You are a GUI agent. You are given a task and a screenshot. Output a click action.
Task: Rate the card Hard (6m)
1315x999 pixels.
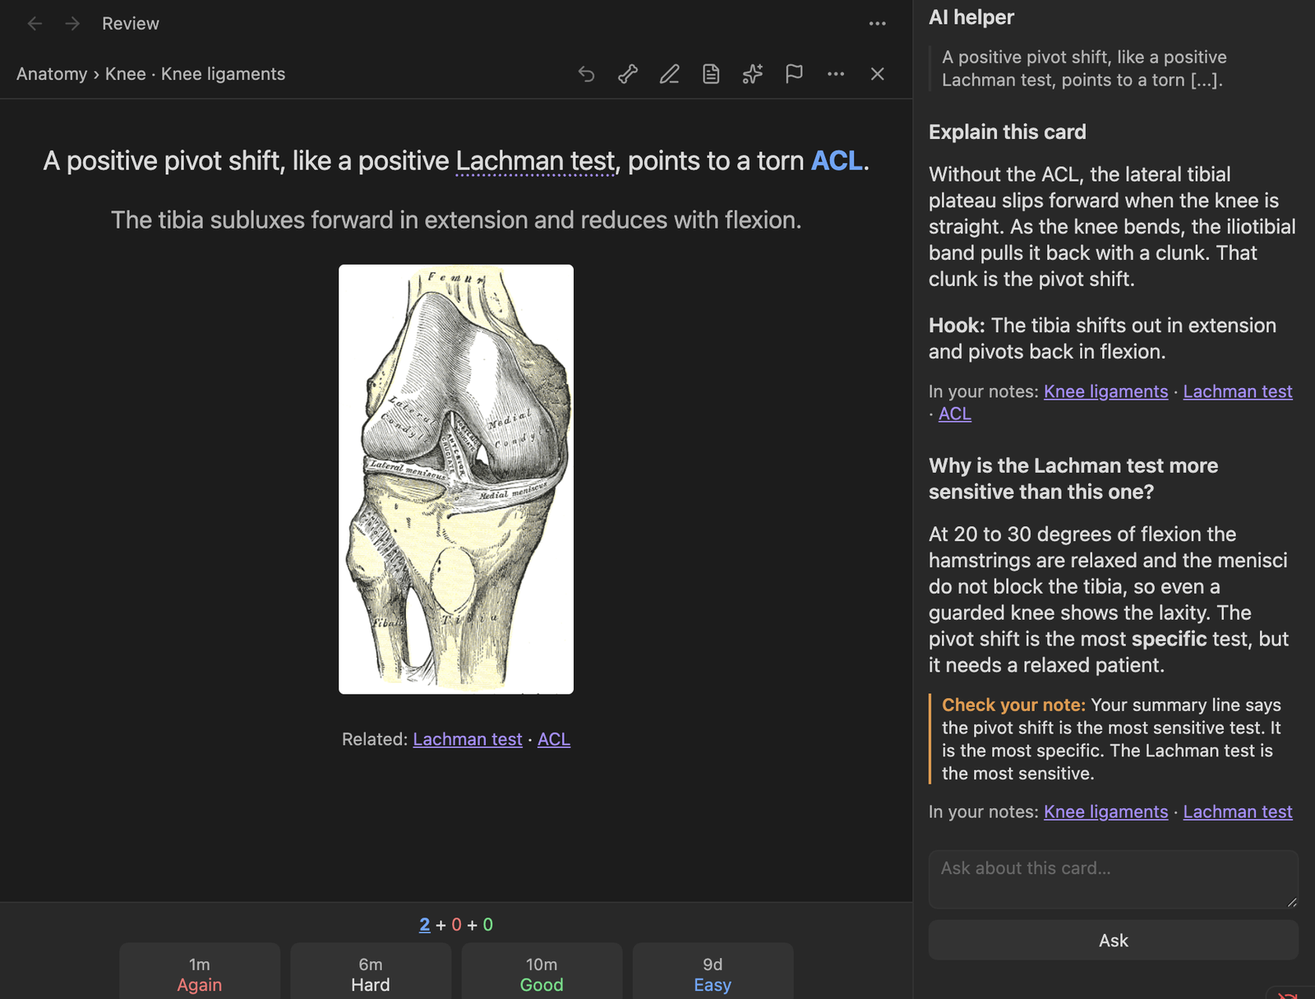[x=371, y=974]
